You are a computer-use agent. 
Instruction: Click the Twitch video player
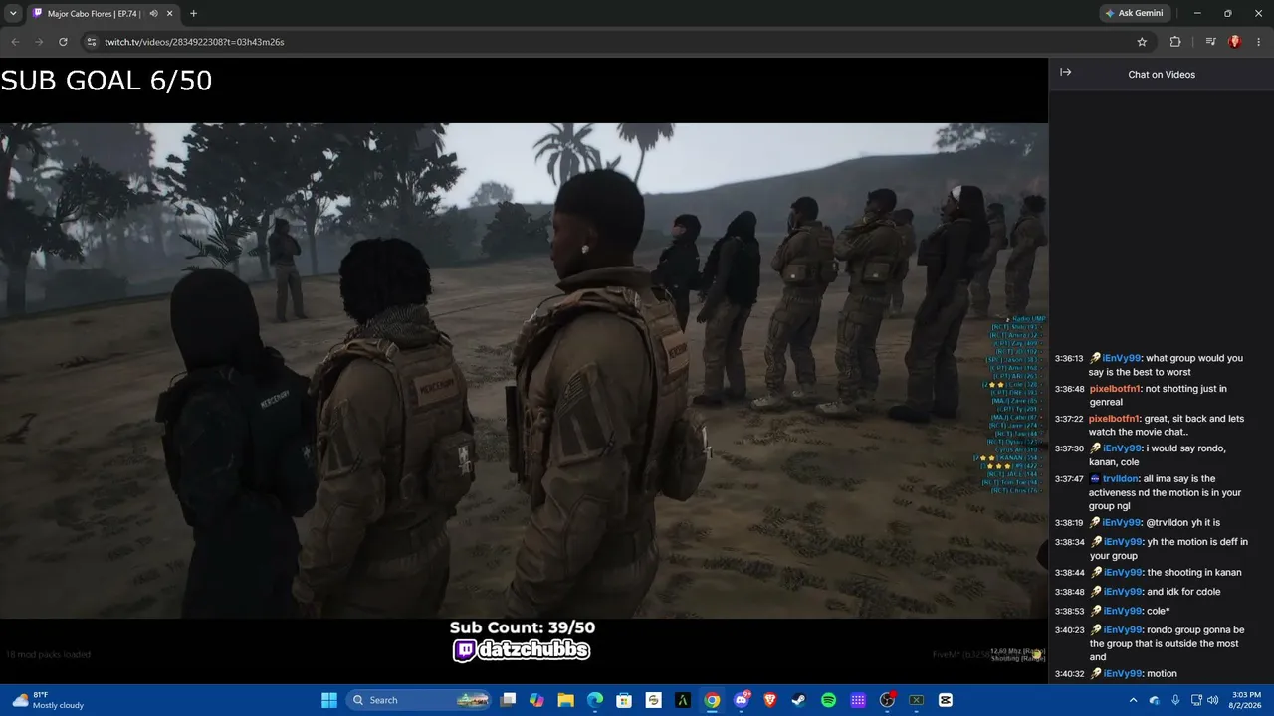click(x=524, y=370)
